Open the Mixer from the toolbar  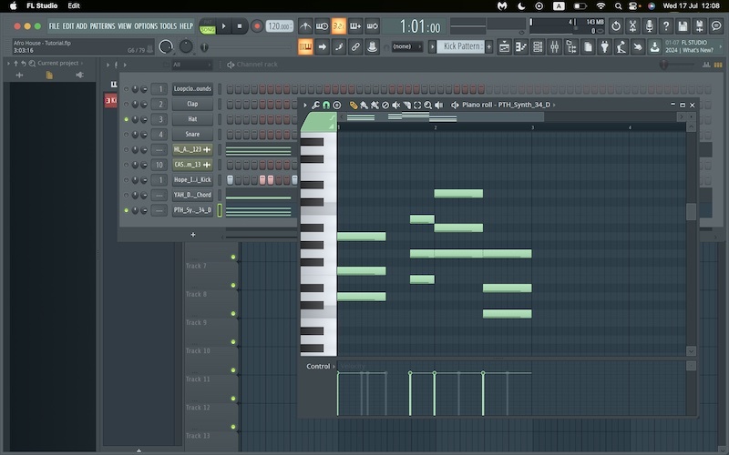[552, 46]
